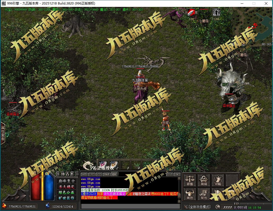Click the round level-up icon beside 9999
This screenshot has width=273, height=211.
pos(217,207)
